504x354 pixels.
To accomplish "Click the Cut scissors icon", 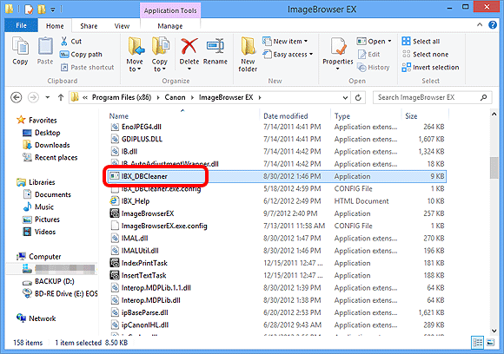I will pyautogui.click(x=64, y=41).
